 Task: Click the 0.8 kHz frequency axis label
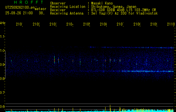pyautogui.click(x=2, y=79)
